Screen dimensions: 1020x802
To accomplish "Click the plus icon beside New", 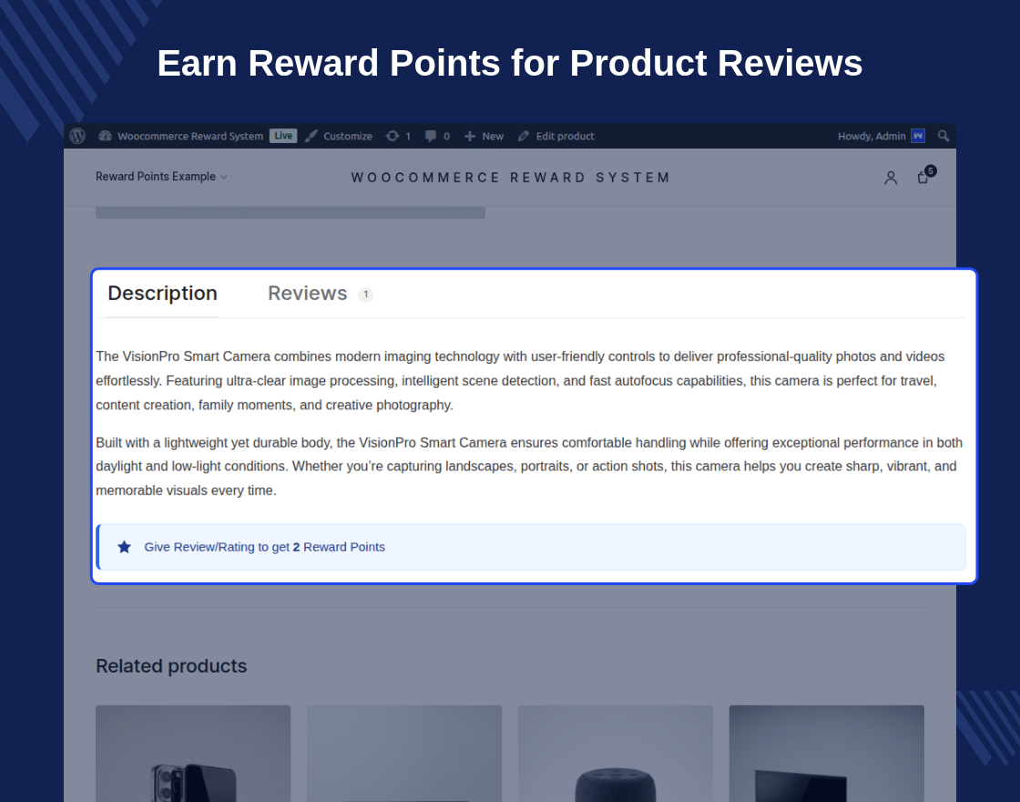I will click(x=470, y=136).
